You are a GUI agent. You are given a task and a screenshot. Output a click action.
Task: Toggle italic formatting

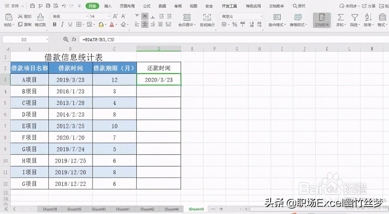[x=62, y=25]
